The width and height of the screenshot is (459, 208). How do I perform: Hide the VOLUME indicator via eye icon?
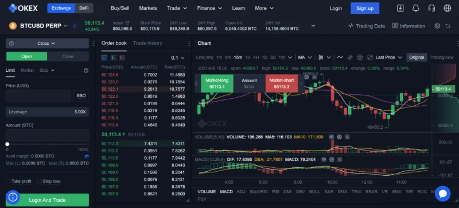[x=332, y=137]
